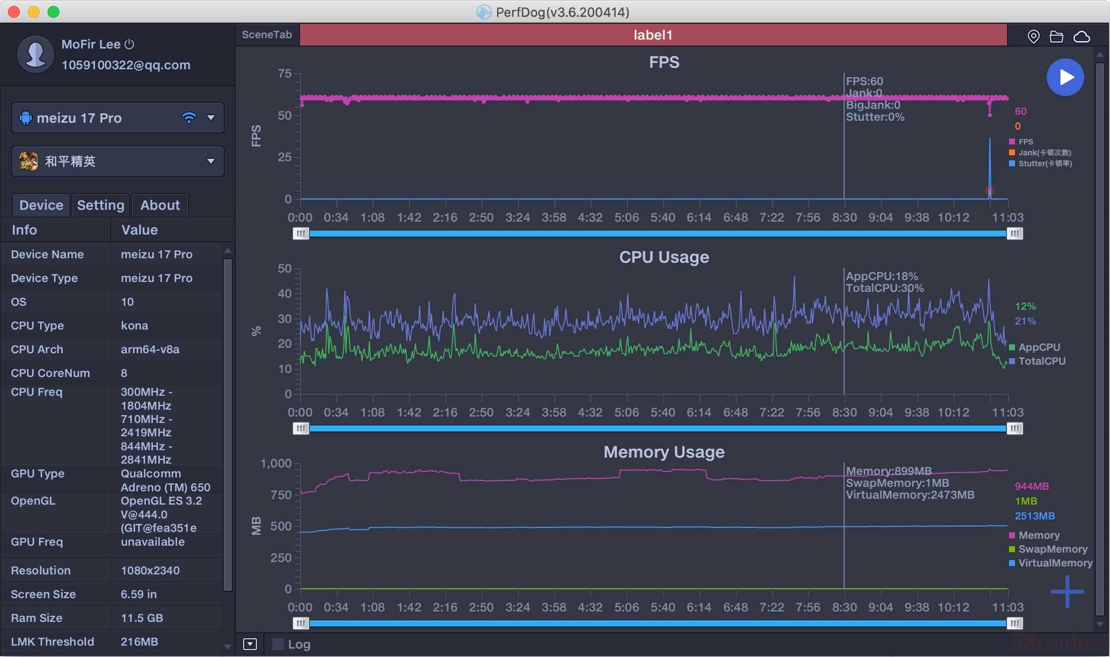Click the WiFi connection icon
This screenshot has height=657, width=1110.
(x=189, y=118)
